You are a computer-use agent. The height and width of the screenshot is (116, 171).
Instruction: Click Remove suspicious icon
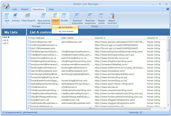90,16
